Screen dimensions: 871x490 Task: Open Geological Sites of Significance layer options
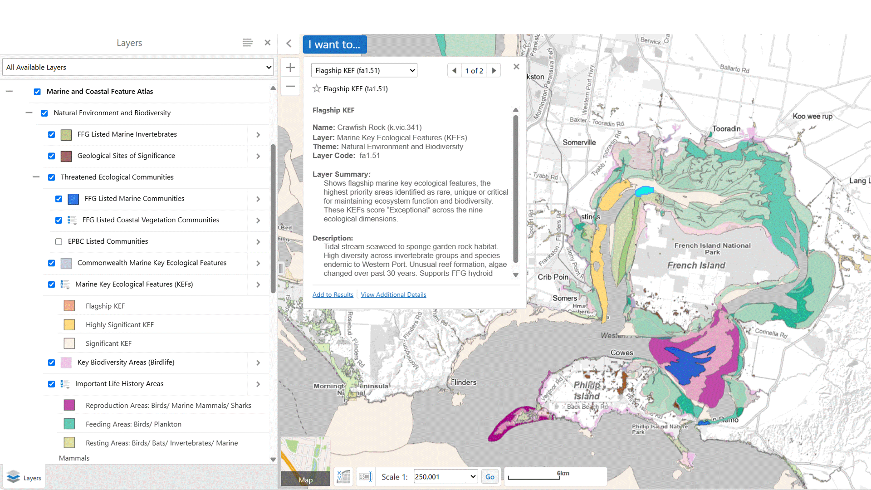tap(258, 156)
